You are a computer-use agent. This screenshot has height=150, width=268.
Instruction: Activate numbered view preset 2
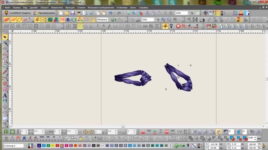(x=228, y=26)
